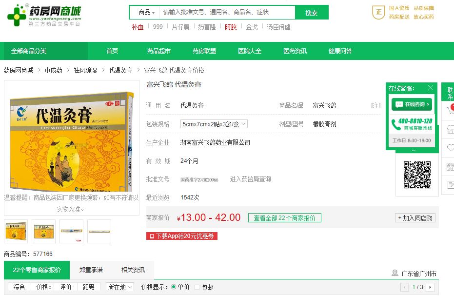454x296 pixels.
Task: Click the 汤臣倍健 hot search link
Action: point(278,27)
